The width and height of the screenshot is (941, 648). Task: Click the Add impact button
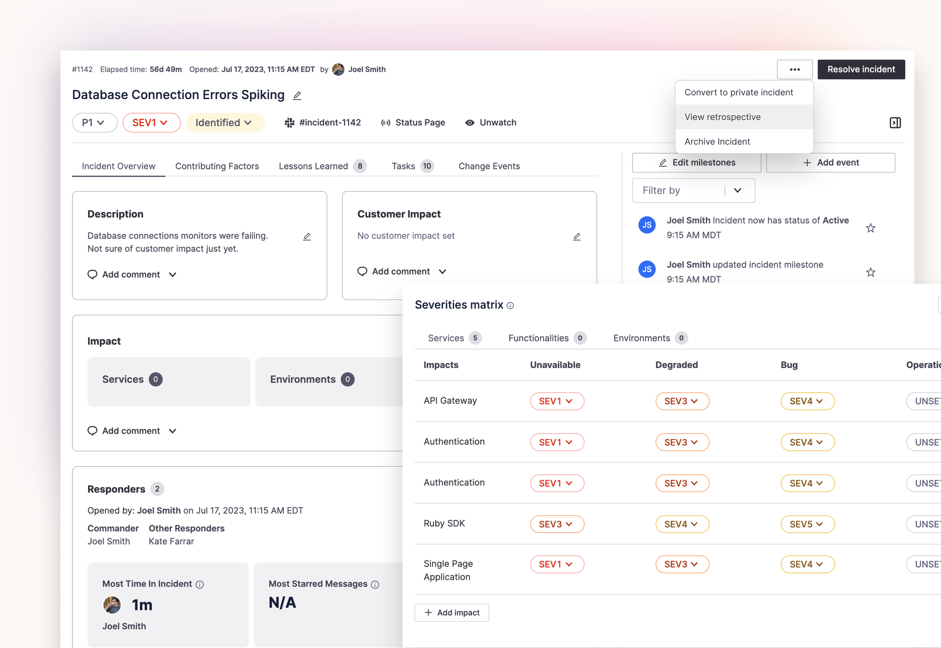click(452, 613)
